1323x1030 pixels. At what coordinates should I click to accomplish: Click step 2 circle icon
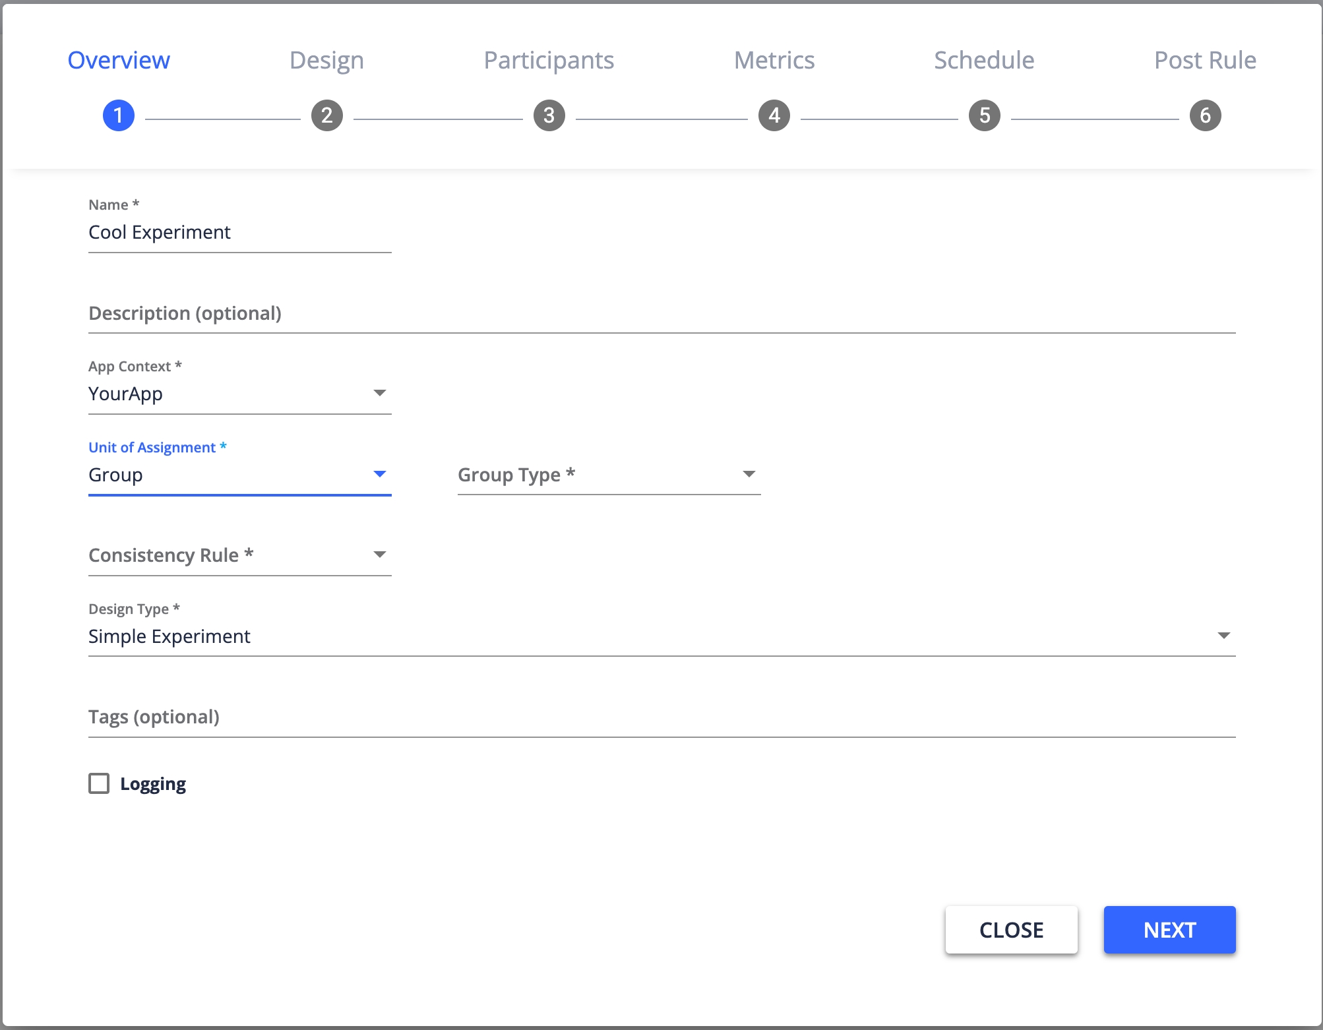tap(327, 116)
